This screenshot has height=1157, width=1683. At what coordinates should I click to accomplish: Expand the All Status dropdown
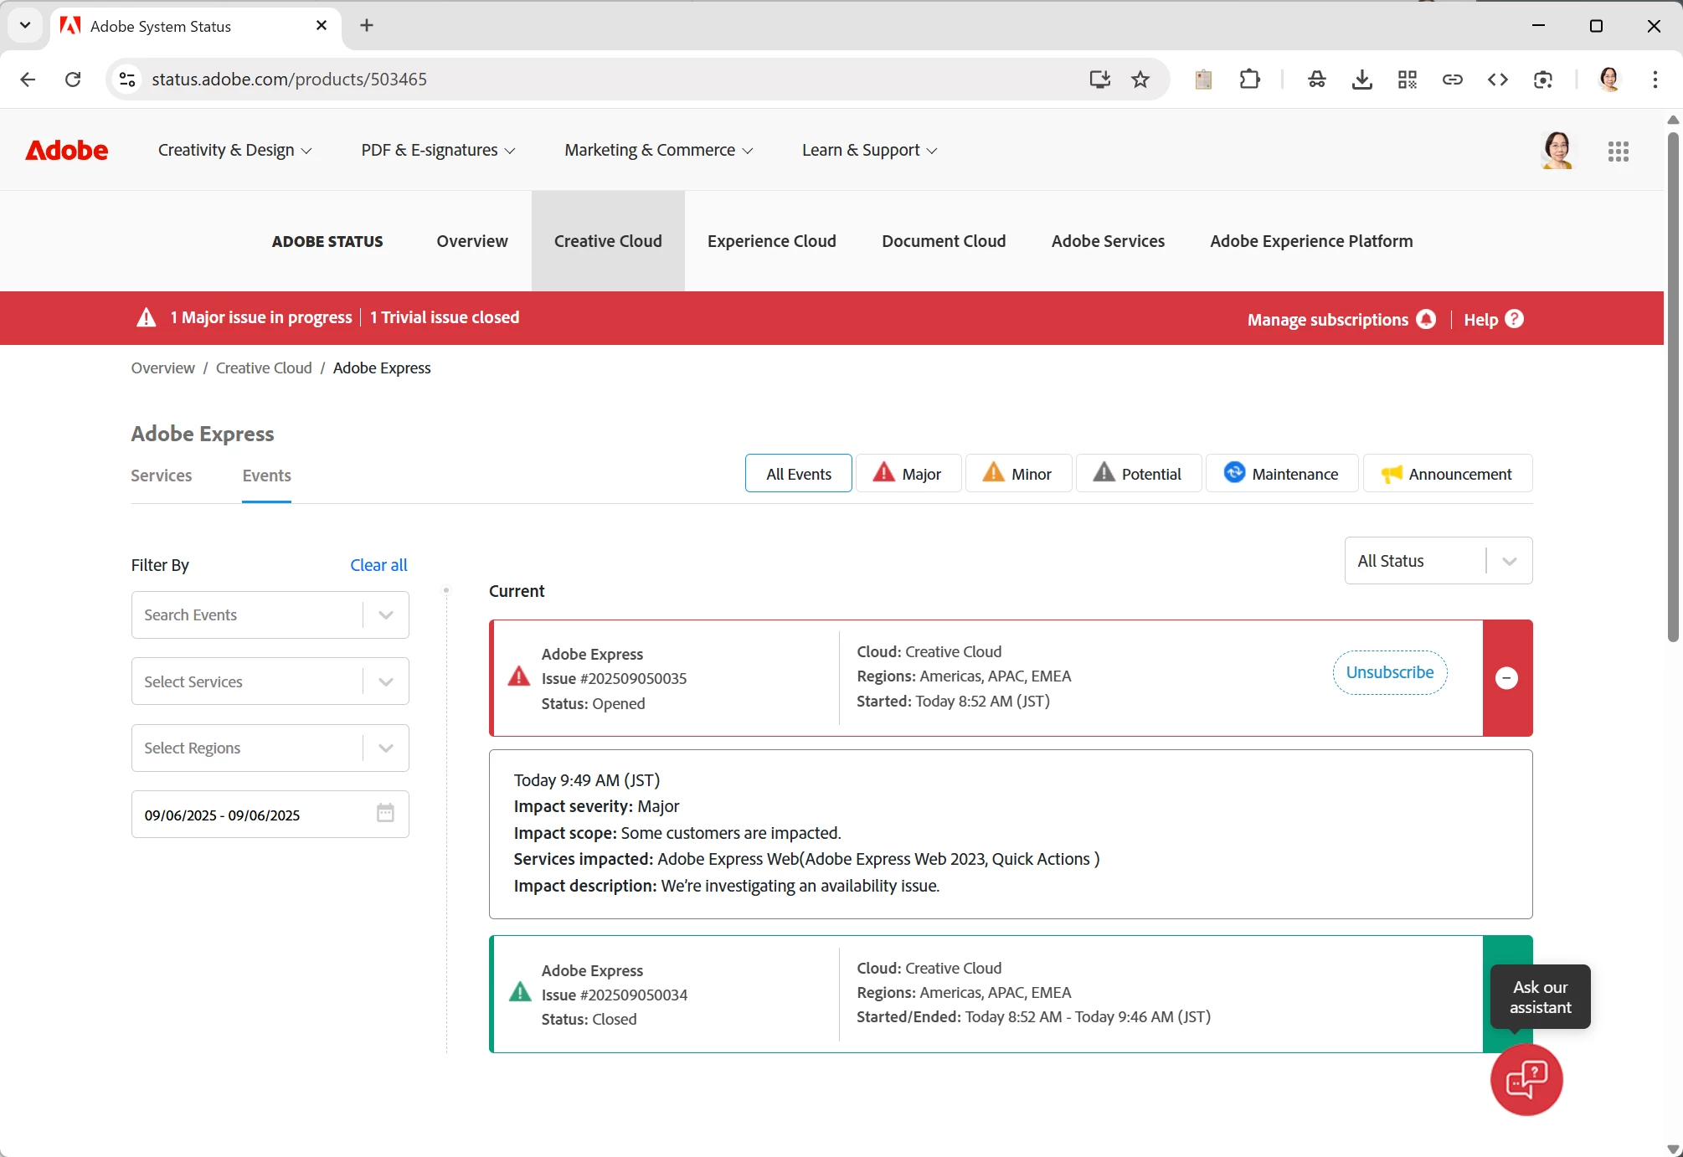click(x=1438, y=561)
